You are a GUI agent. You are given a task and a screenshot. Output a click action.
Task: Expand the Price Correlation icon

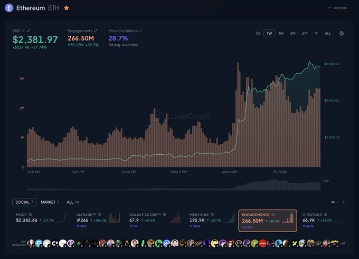tap(141, 31)
